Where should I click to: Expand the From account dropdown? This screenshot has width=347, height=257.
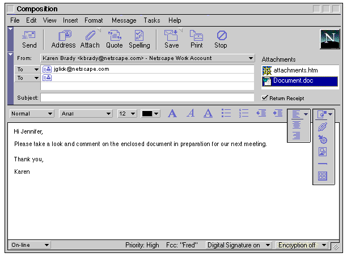tap(251, 58)
